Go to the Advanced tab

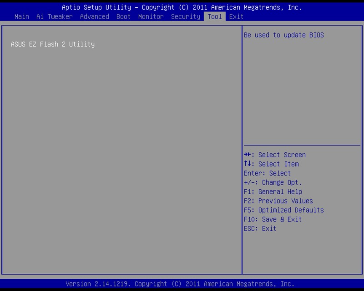tap(94, 17)
